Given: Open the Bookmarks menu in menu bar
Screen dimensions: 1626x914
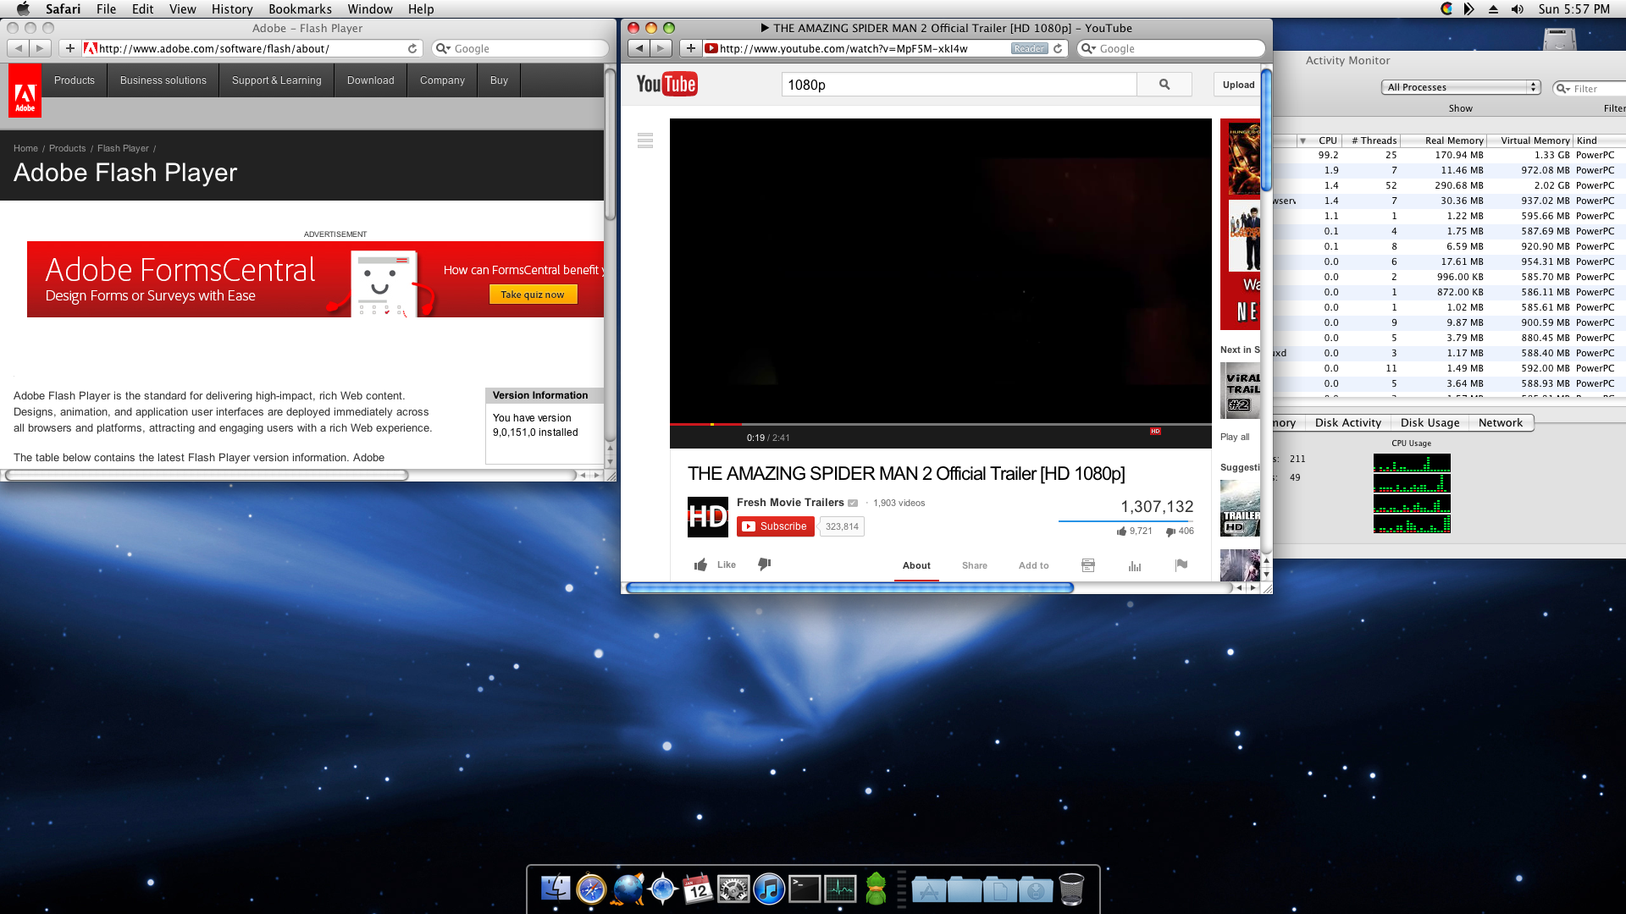Looking at the screenshot, I should pyautogui.click(x=300, y=9).
